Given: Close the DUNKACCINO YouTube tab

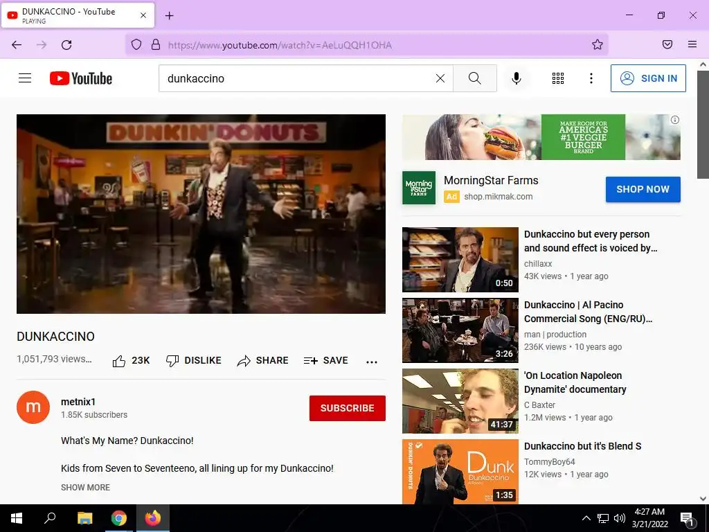Looking at the screenshot, I should click(143, 15).
